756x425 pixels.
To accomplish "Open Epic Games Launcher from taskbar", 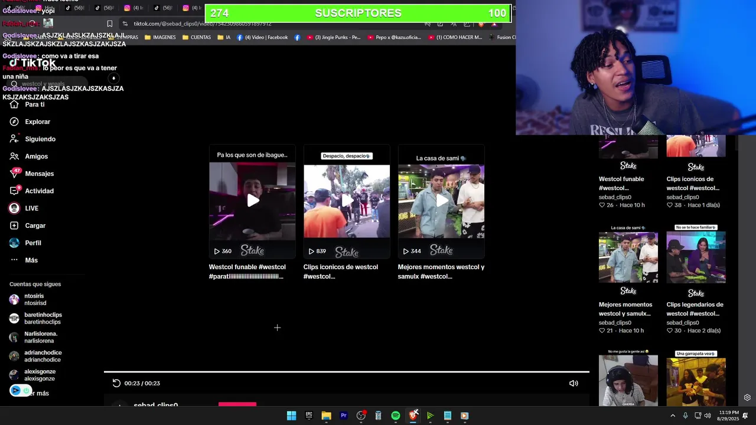I will point(309,416).
